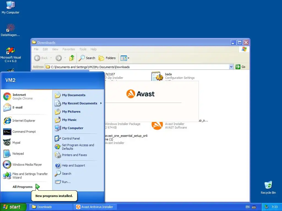This screenshot has height=211, width=282.
Task: Select Microsoft Visual C++ 6.0 desktop icon
Action: [x=10, y=55]
